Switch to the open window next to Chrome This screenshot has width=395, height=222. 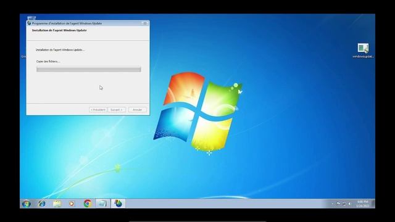(x=102, y=203)
